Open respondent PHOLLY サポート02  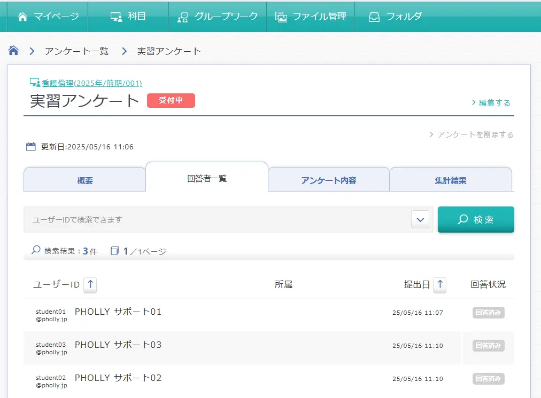[118, 378]
